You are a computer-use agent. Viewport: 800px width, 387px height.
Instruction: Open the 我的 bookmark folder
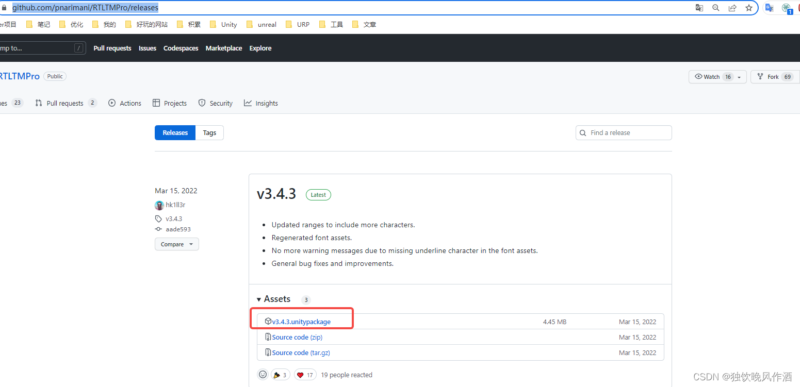pyautogui.click(x=104, y=24)
